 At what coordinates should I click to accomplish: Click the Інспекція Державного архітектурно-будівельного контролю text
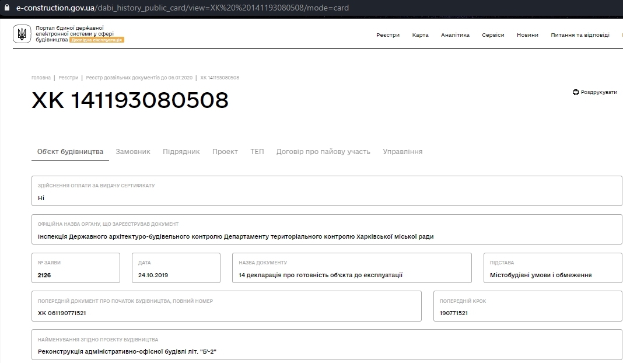[236, 236]
